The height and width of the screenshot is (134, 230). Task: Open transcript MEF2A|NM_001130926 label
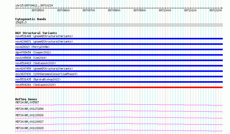click(x=29, y=115)
